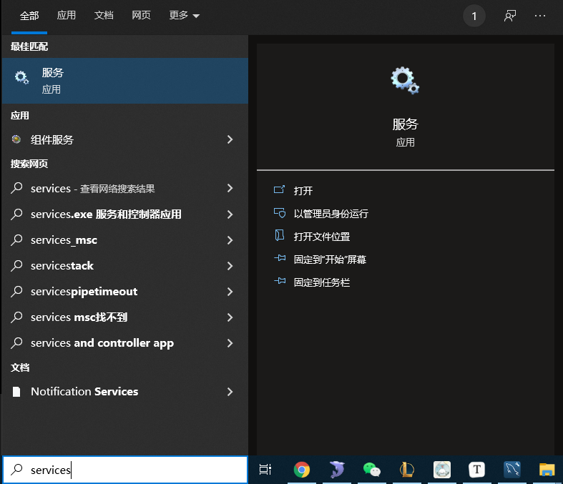Open the 更多 dropdown menu
This screenshot has height=484, width=563.
pos(184,15)
